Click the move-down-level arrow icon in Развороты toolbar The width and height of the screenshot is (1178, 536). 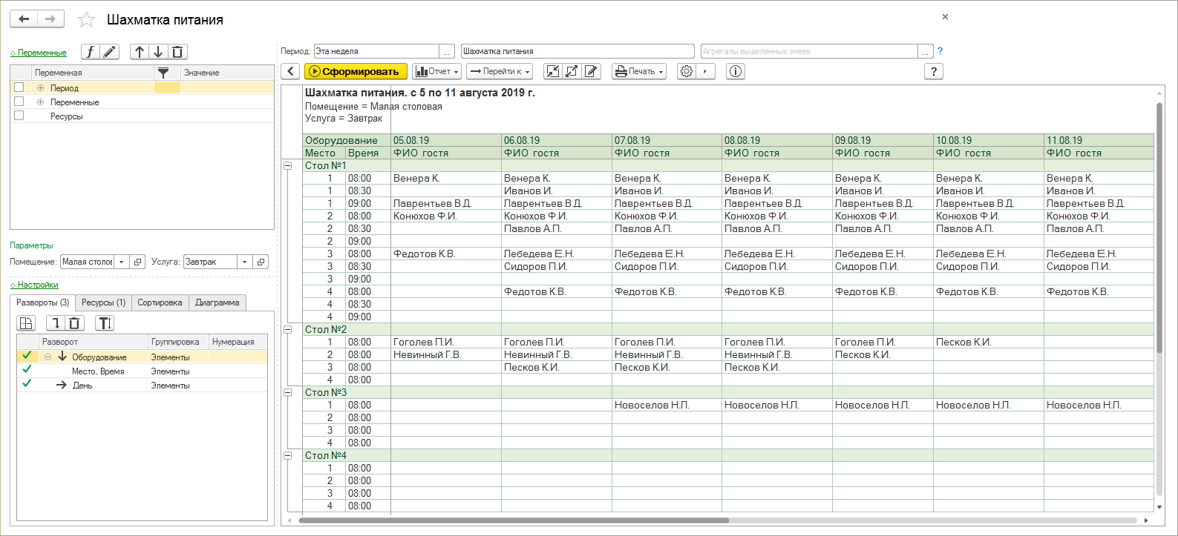click(x=56, y=323)
